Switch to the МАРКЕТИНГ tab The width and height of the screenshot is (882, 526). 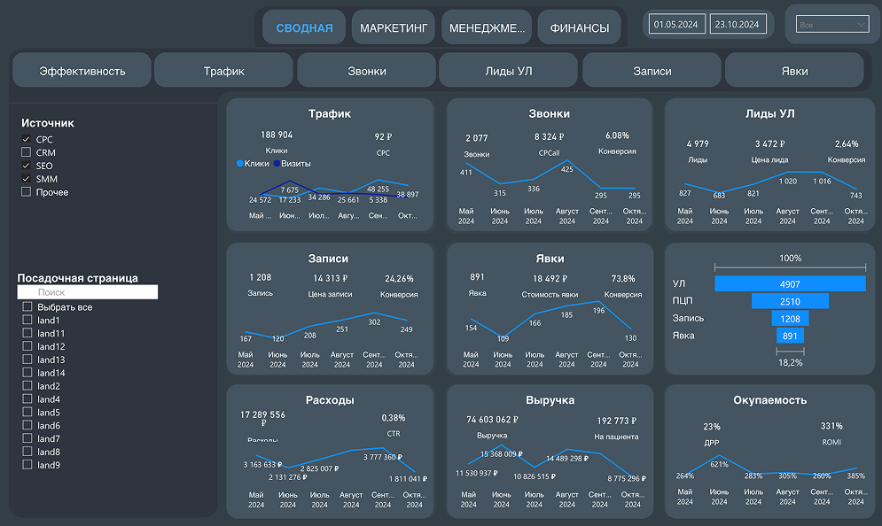pyautogui.click(x=394, y=27)
